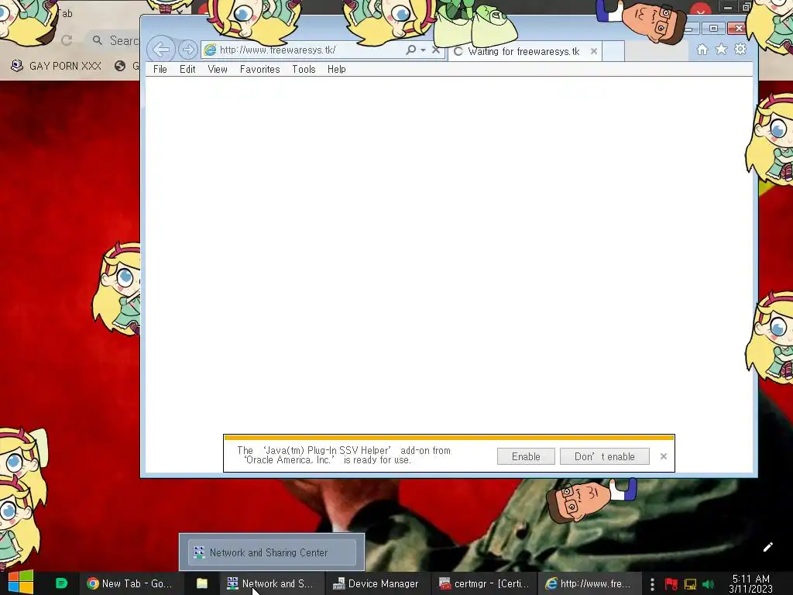Dismiss the add-on notification bar
Screen dimensions: 793x595
(664, 456)
